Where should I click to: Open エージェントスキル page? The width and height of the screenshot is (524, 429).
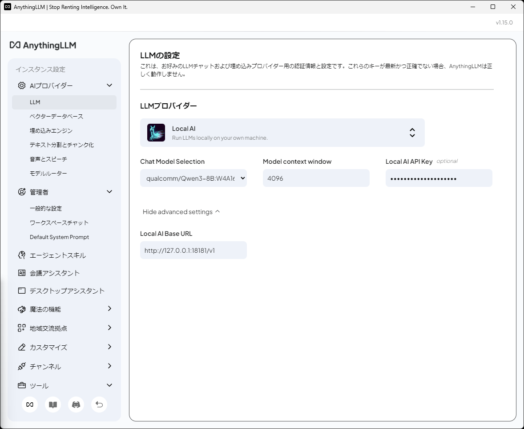pos(58,255)
